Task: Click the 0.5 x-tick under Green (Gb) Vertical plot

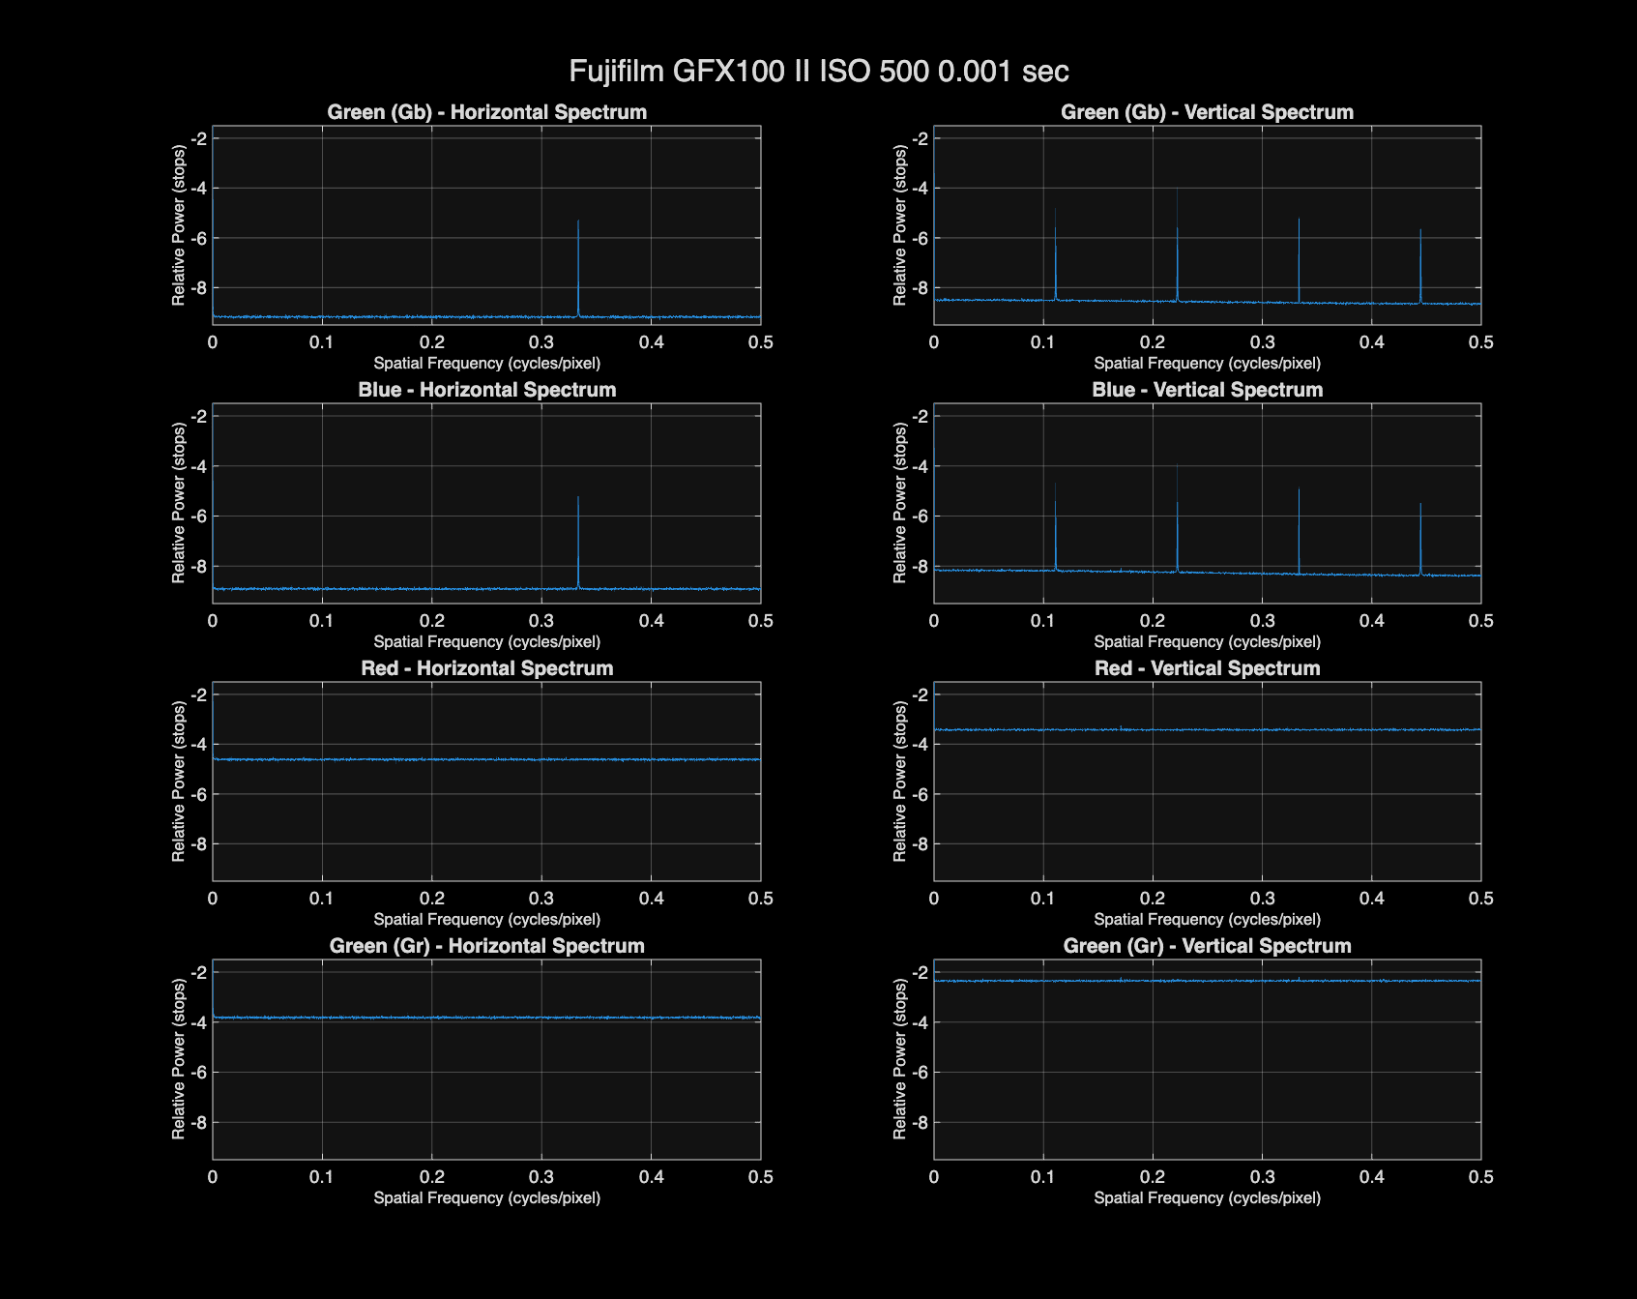Action: coord(1481,342)
